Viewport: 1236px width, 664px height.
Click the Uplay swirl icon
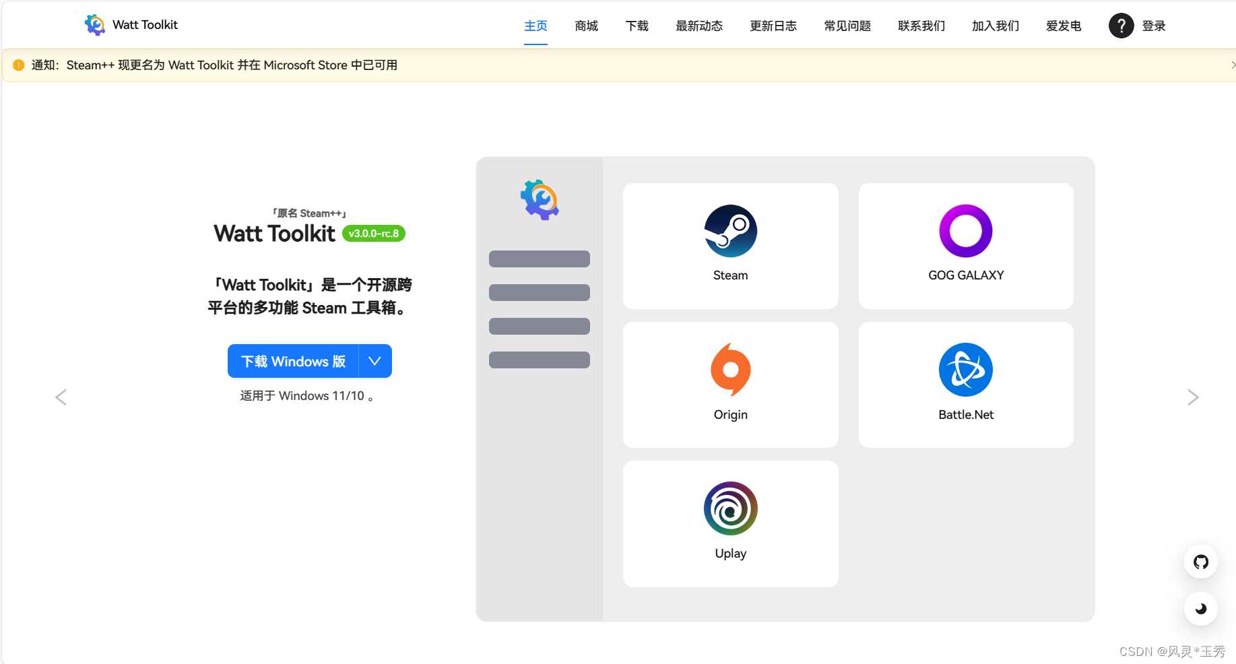(730, 508)
